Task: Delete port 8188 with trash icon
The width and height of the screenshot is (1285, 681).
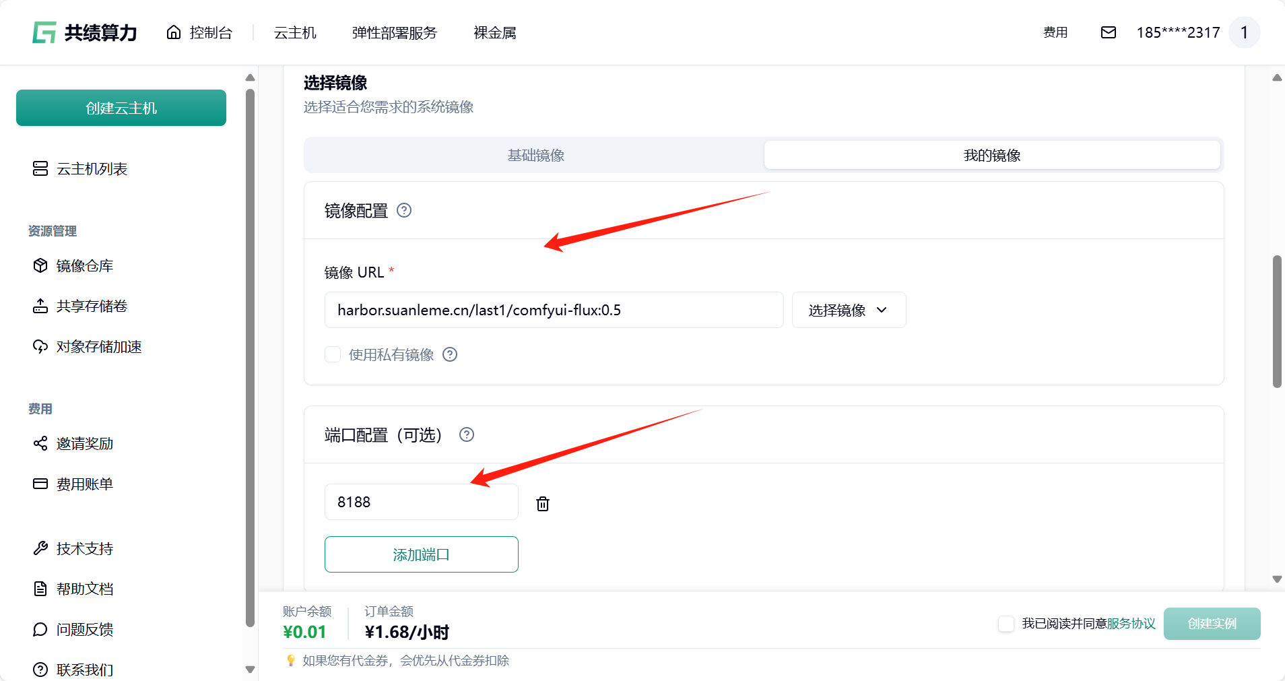Action: click(543, 504)
